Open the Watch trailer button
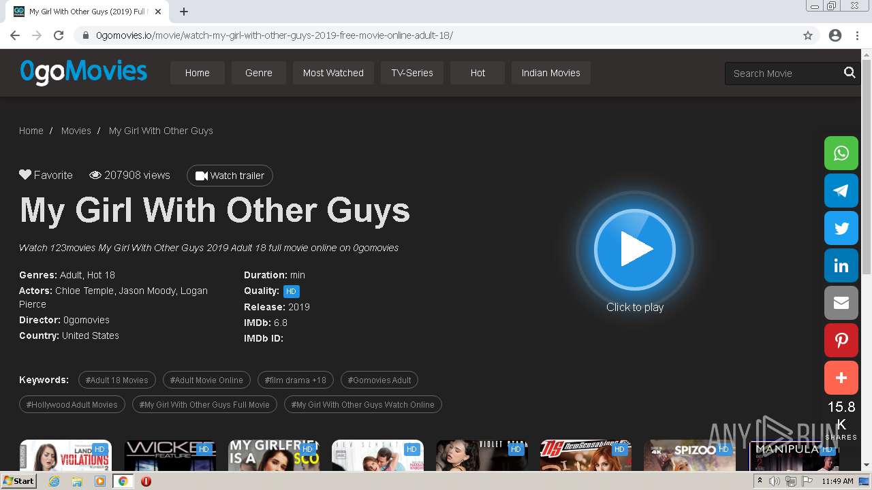The image size is (872, 490). click(x=230, y=176)
